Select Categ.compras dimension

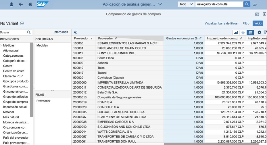[x=13, y=56]
